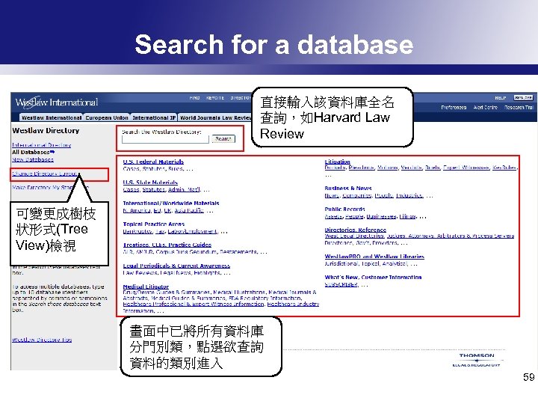The image size is (538, 404).
Task: Open the FIND option in header
Action: [x=194, y=98]
